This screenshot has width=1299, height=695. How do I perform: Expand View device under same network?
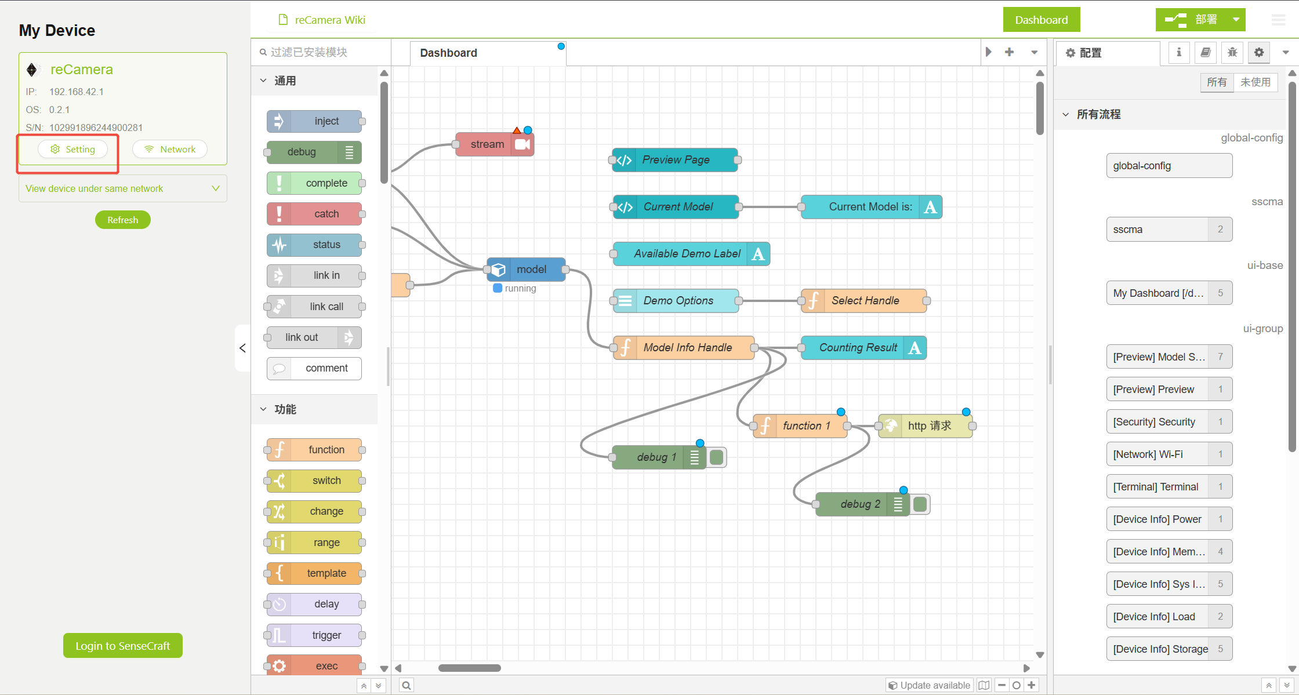(122, 188)
